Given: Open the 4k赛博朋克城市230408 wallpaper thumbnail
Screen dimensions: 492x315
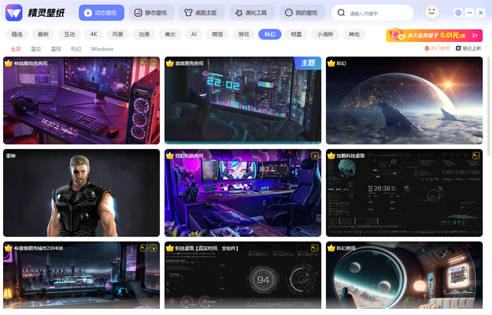Looking at the screenshot, I should [81, 275].
